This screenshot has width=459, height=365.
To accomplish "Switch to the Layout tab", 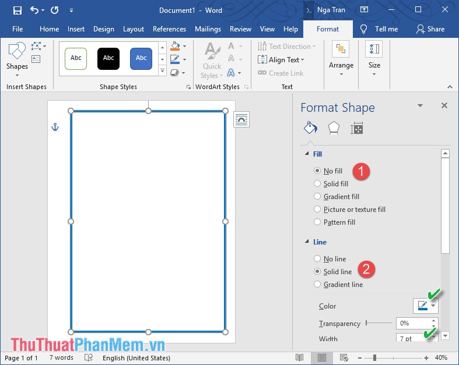I will (133, 29).
